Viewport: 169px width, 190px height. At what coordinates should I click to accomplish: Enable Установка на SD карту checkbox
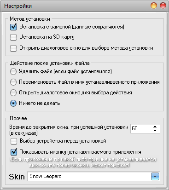tap(13, 37)
